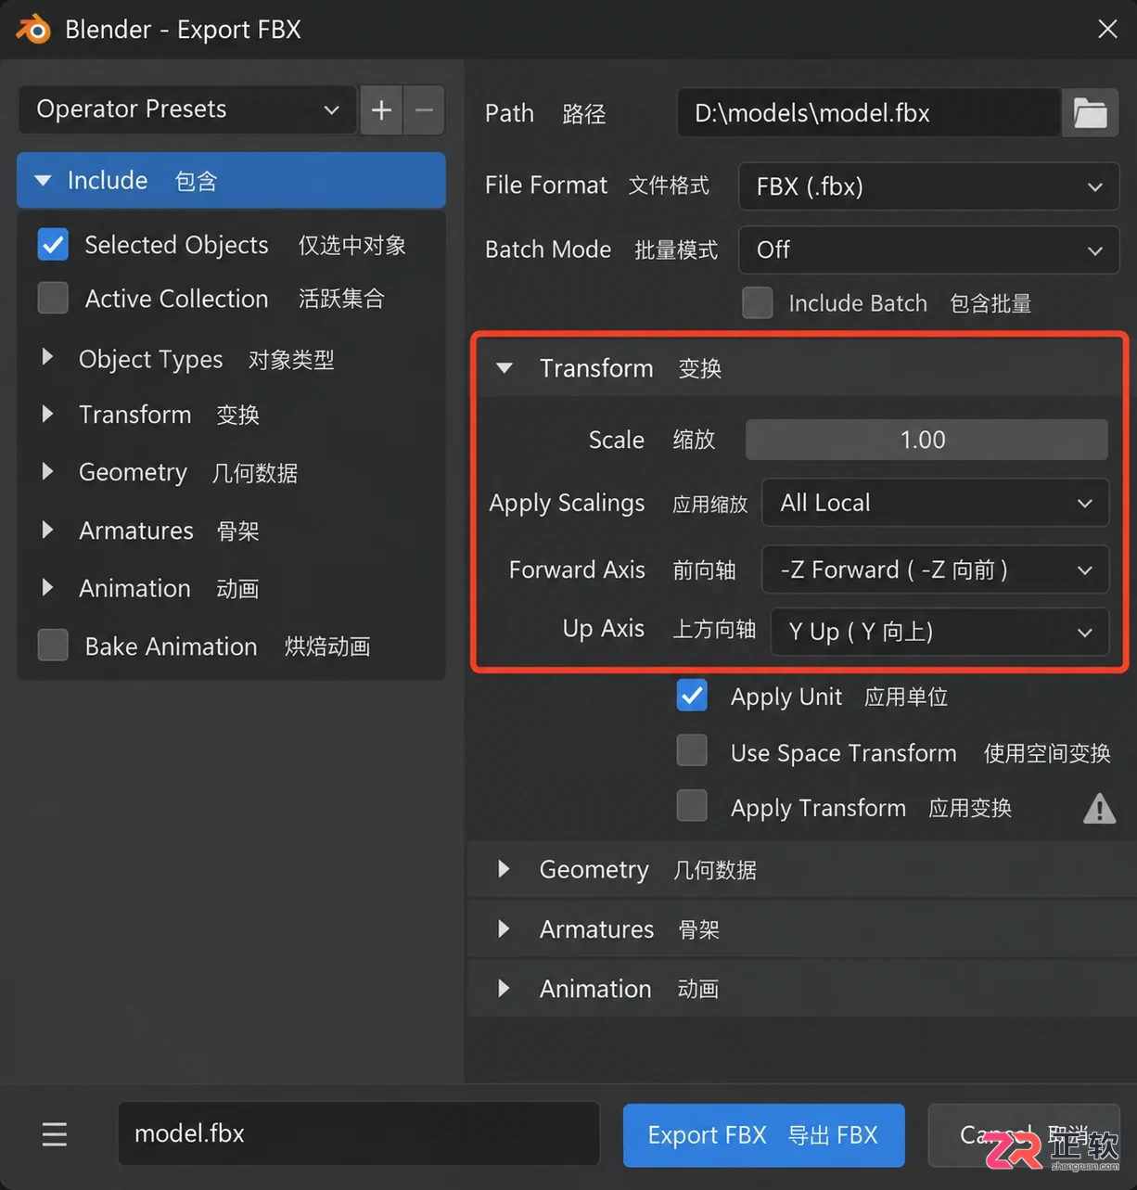Open the Operator Presets dropdown
Viewport: 1137px width, 1190px height.
pyautogui.click(x=187, y=109)
